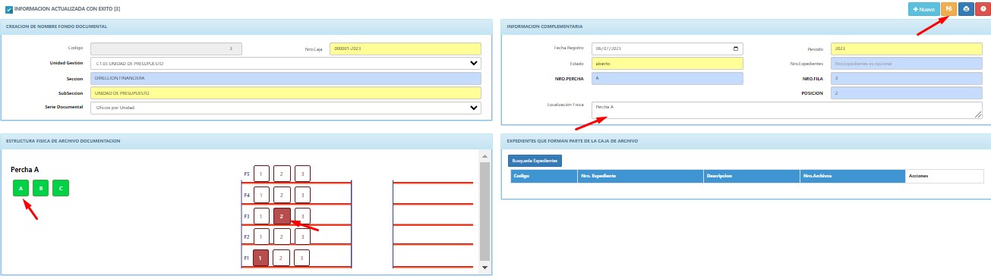Open the calendar picker in Fecha Registro
The image size is (991, 279).
(735, 49)
